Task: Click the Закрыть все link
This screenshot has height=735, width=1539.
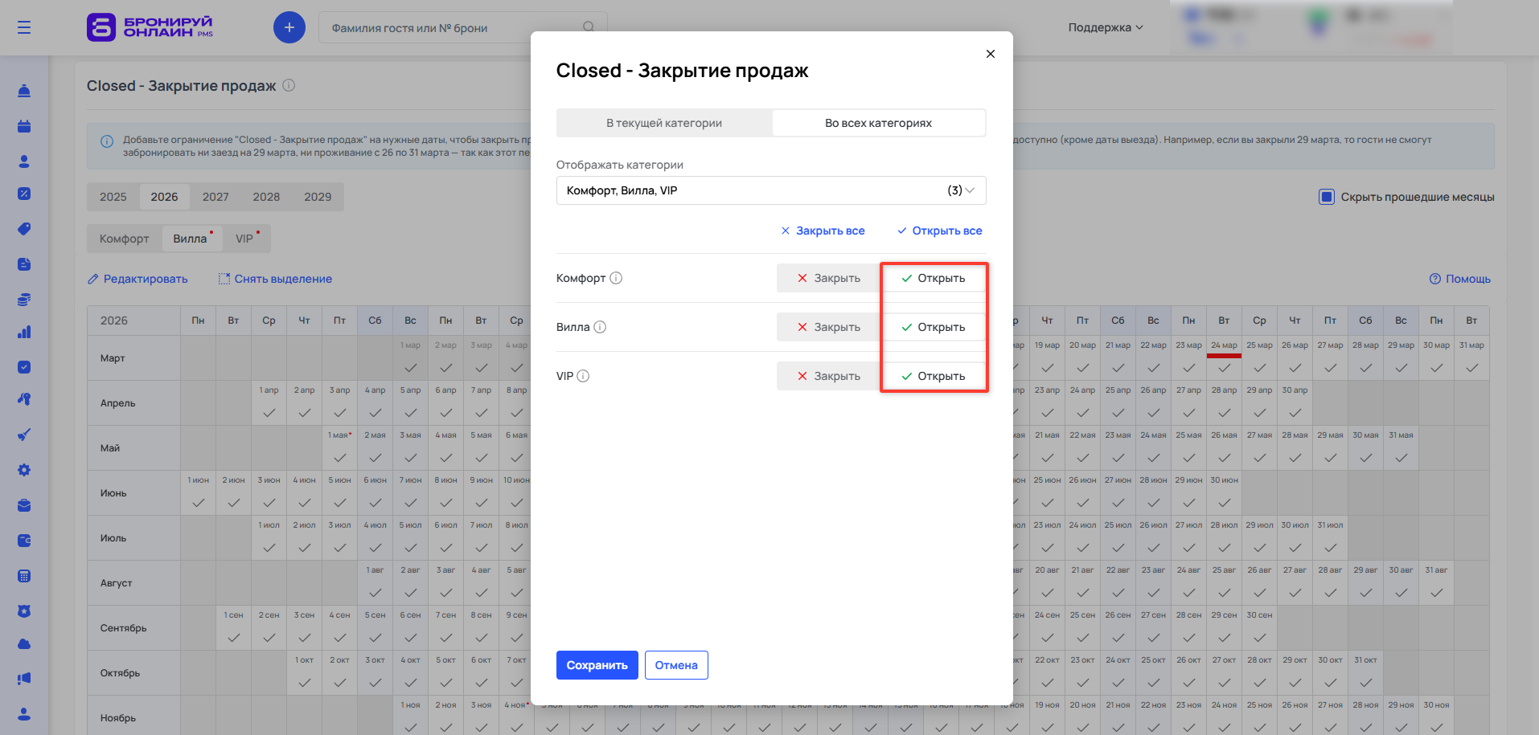Action: click(x=823, y=231)
